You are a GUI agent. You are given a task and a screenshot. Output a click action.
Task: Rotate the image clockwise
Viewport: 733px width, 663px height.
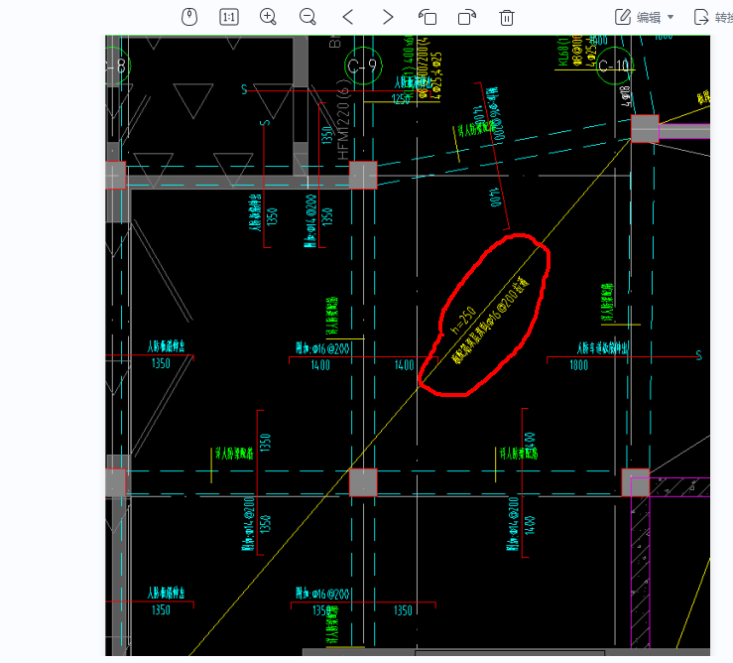pyautogui.click(x=466, y=17)
